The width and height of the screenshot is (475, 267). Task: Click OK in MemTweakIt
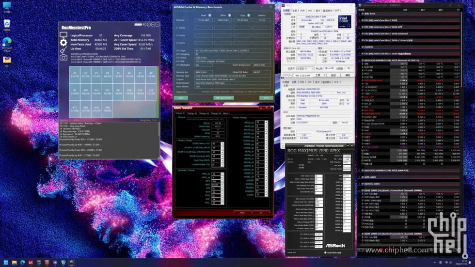261,213
